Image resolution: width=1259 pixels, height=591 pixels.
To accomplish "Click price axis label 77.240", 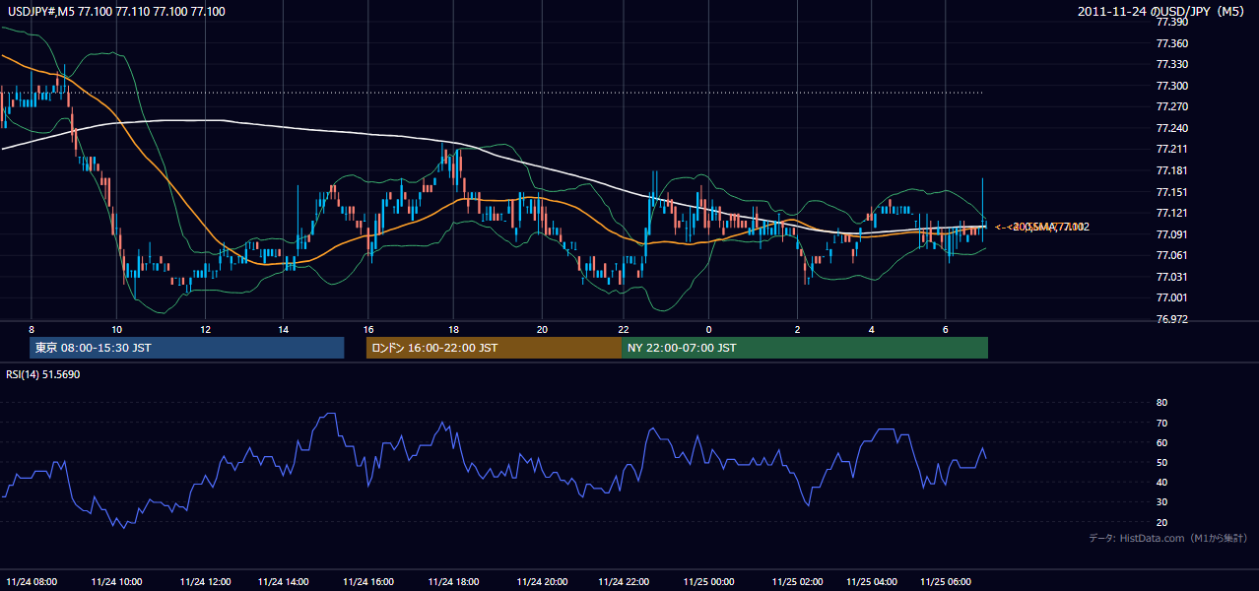I will [x=1172, y=128].
